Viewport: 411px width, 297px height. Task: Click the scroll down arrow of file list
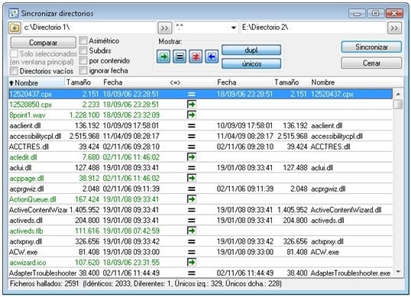click(398, 272)
